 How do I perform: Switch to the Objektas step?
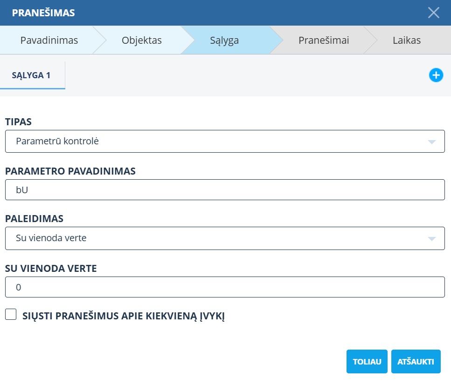coord(141,40)
